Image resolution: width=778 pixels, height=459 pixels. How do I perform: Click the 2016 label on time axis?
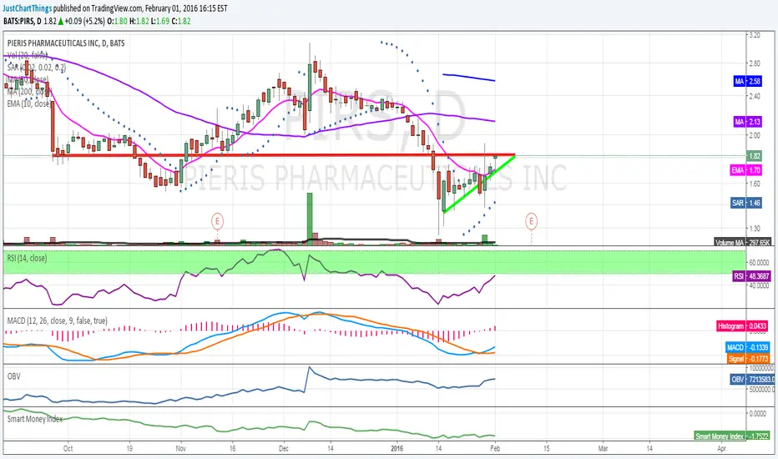pyautogui.click(x=397, y=448)
